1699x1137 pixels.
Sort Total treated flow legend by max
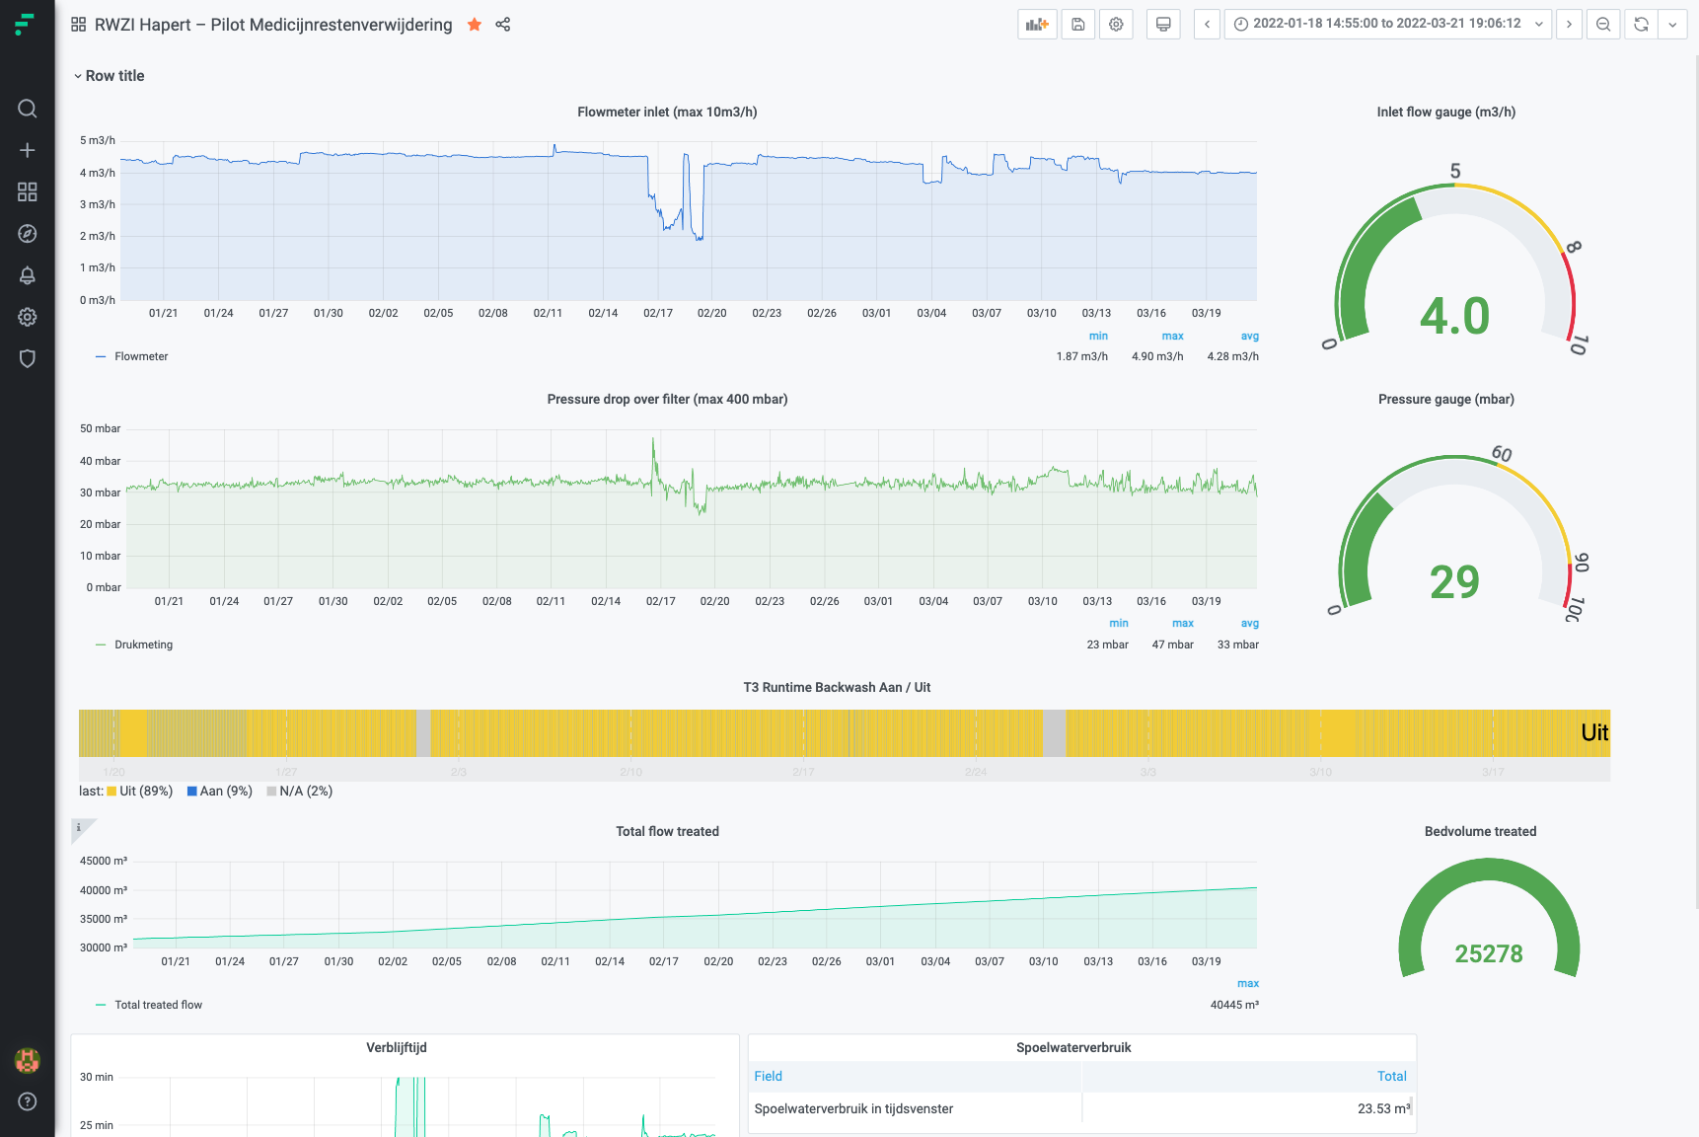click(1247, 984)
